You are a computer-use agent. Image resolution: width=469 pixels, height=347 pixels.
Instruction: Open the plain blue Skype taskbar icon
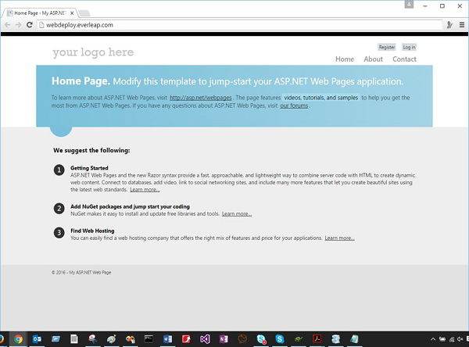pyautogui.click(x=279, y=339)
